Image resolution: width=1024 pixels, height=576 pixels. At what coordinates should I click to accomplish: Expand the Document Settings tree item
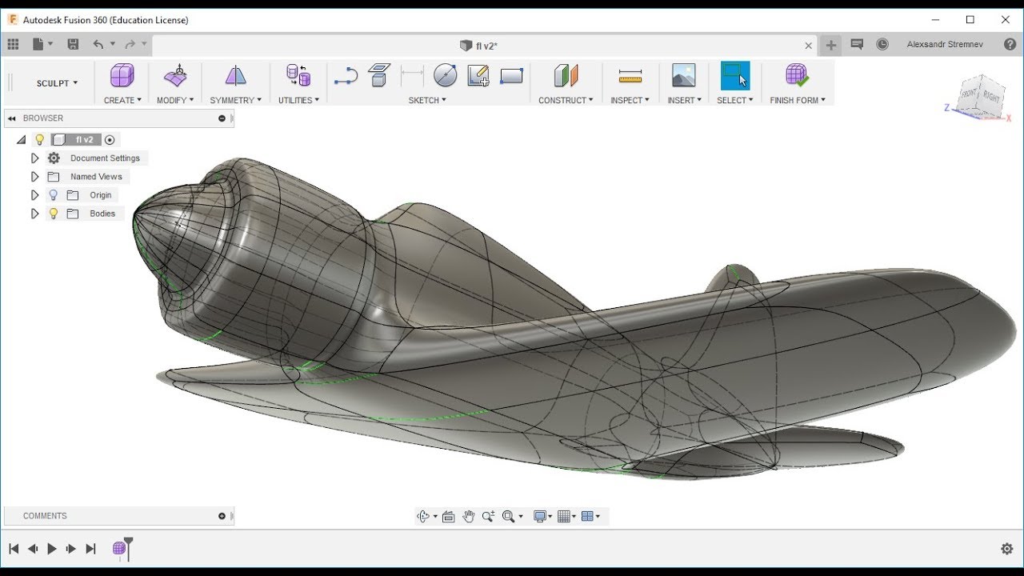coord(34,158)
